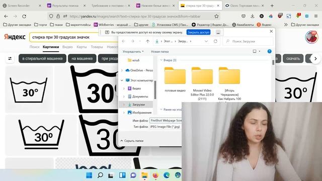Viewport: 322px width, 181px height.
Task: Select скачать chip
Action: pyautogui.click(x=293, y=58)
